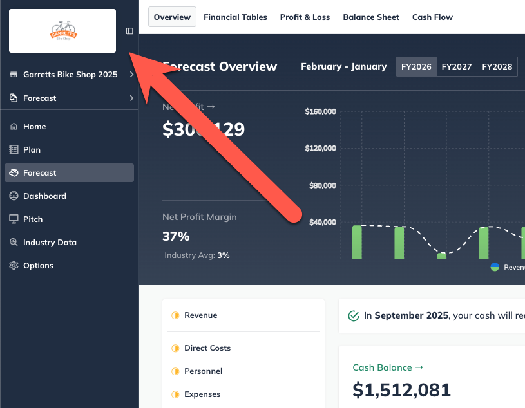Click the green checkmark icon beside September 2025
525x408 pixels.
[354, 316]
